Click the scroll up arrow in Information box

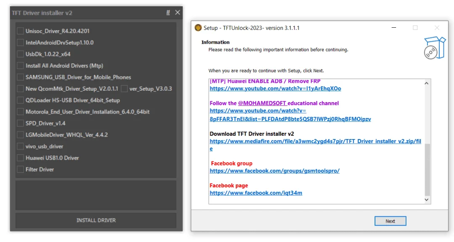point(427,83)
